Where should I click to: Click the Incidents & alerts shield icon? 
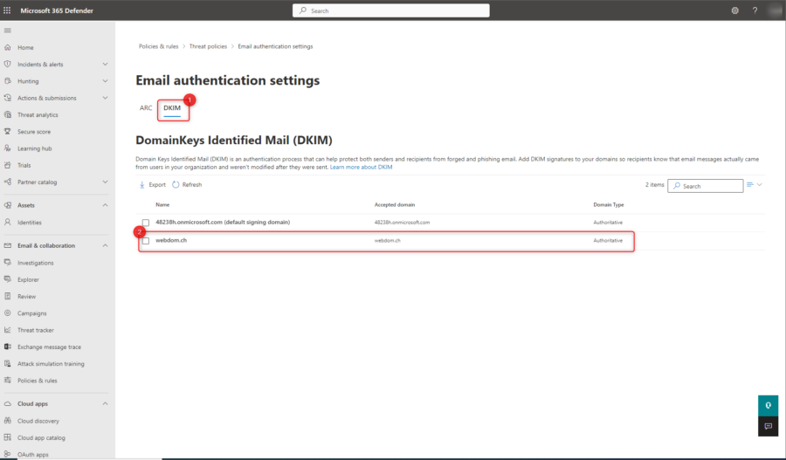[8, 64]
